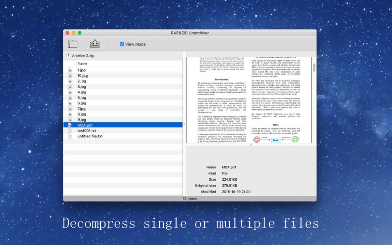Select the 1.jpg row
Screen dimensions: 392x245
(123, 70)
